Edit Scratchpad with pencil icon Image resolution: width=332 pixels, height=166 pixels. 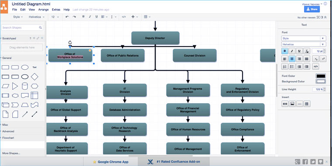(x=38, y=38)
